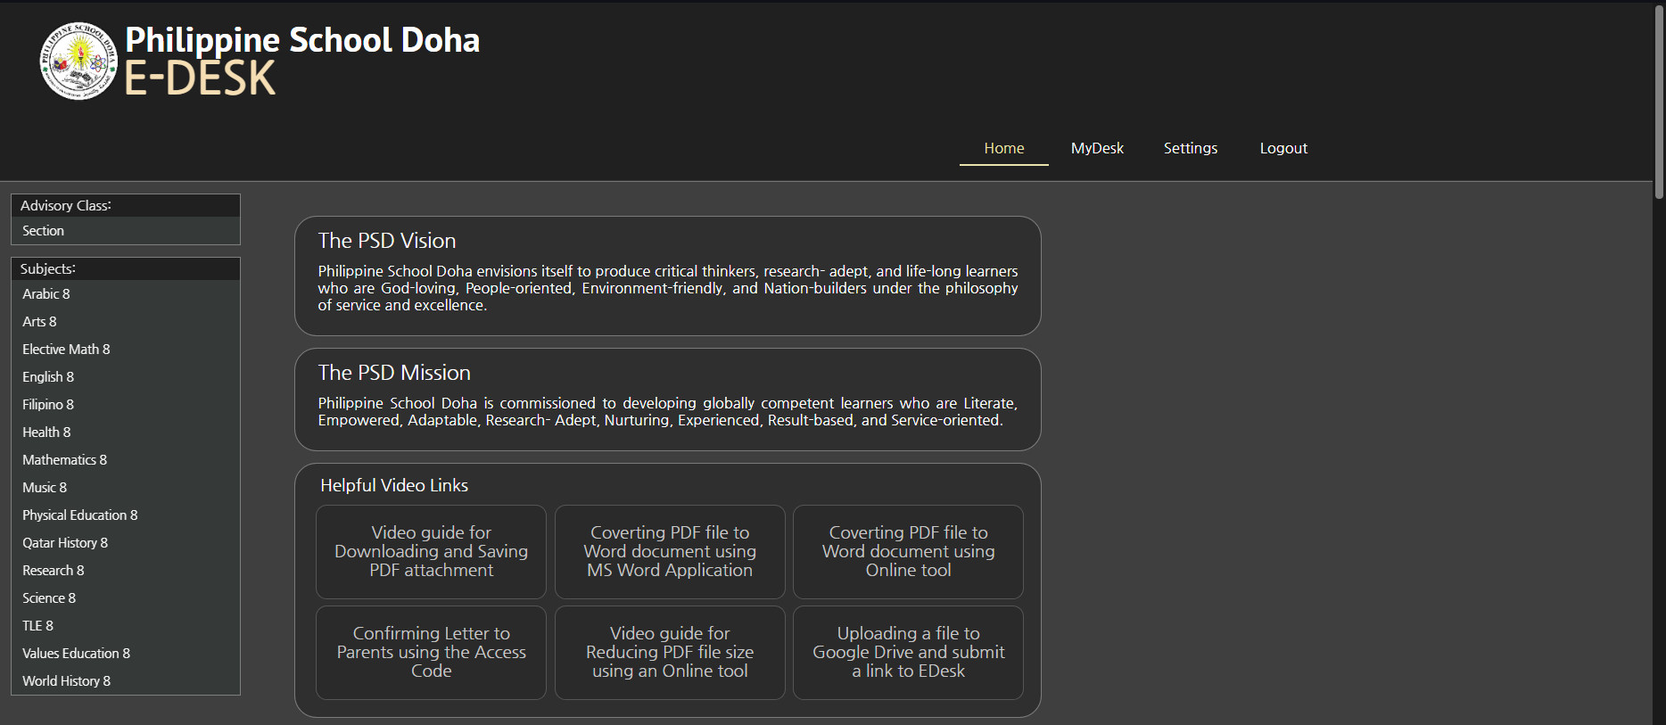The height and width of the screenshot is (725, 1666).
Task: Open the TLE 8 subject
Action: click(x=126, y=626)
